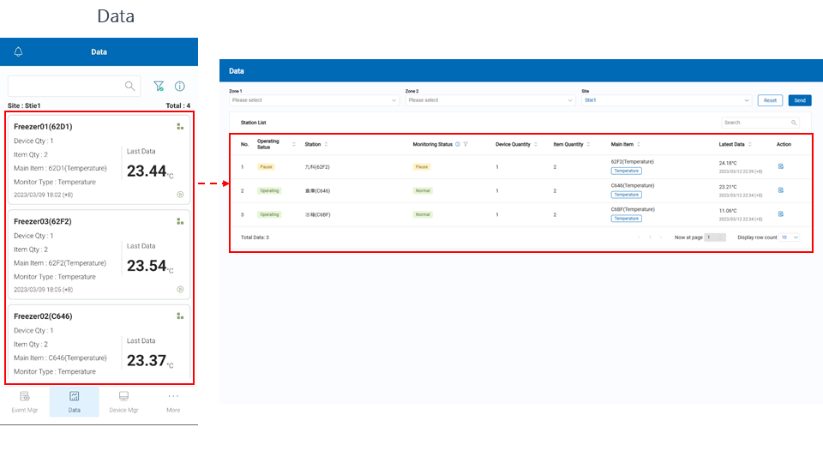Screen dimensions: 823x463
Task: Open notifications via the bell icon
Action: 19,52
